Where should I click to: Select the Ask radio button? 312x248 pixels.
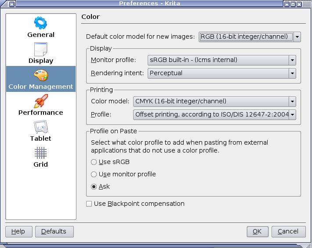coord(94,186)
